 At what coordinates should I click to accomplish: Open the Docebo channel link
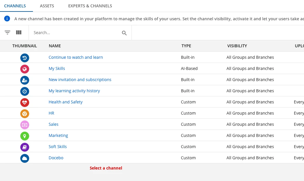pyautogui.click(x=56, y=158)
